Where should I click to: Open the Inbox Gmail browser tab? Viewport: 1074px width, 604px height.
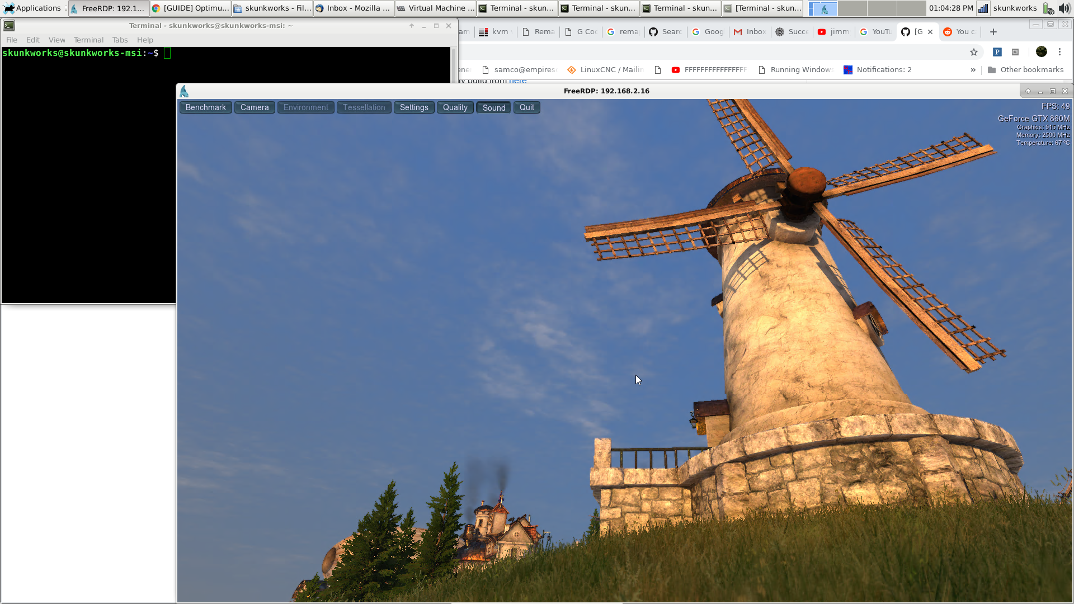pyautogui.click(x=750, y=32)
